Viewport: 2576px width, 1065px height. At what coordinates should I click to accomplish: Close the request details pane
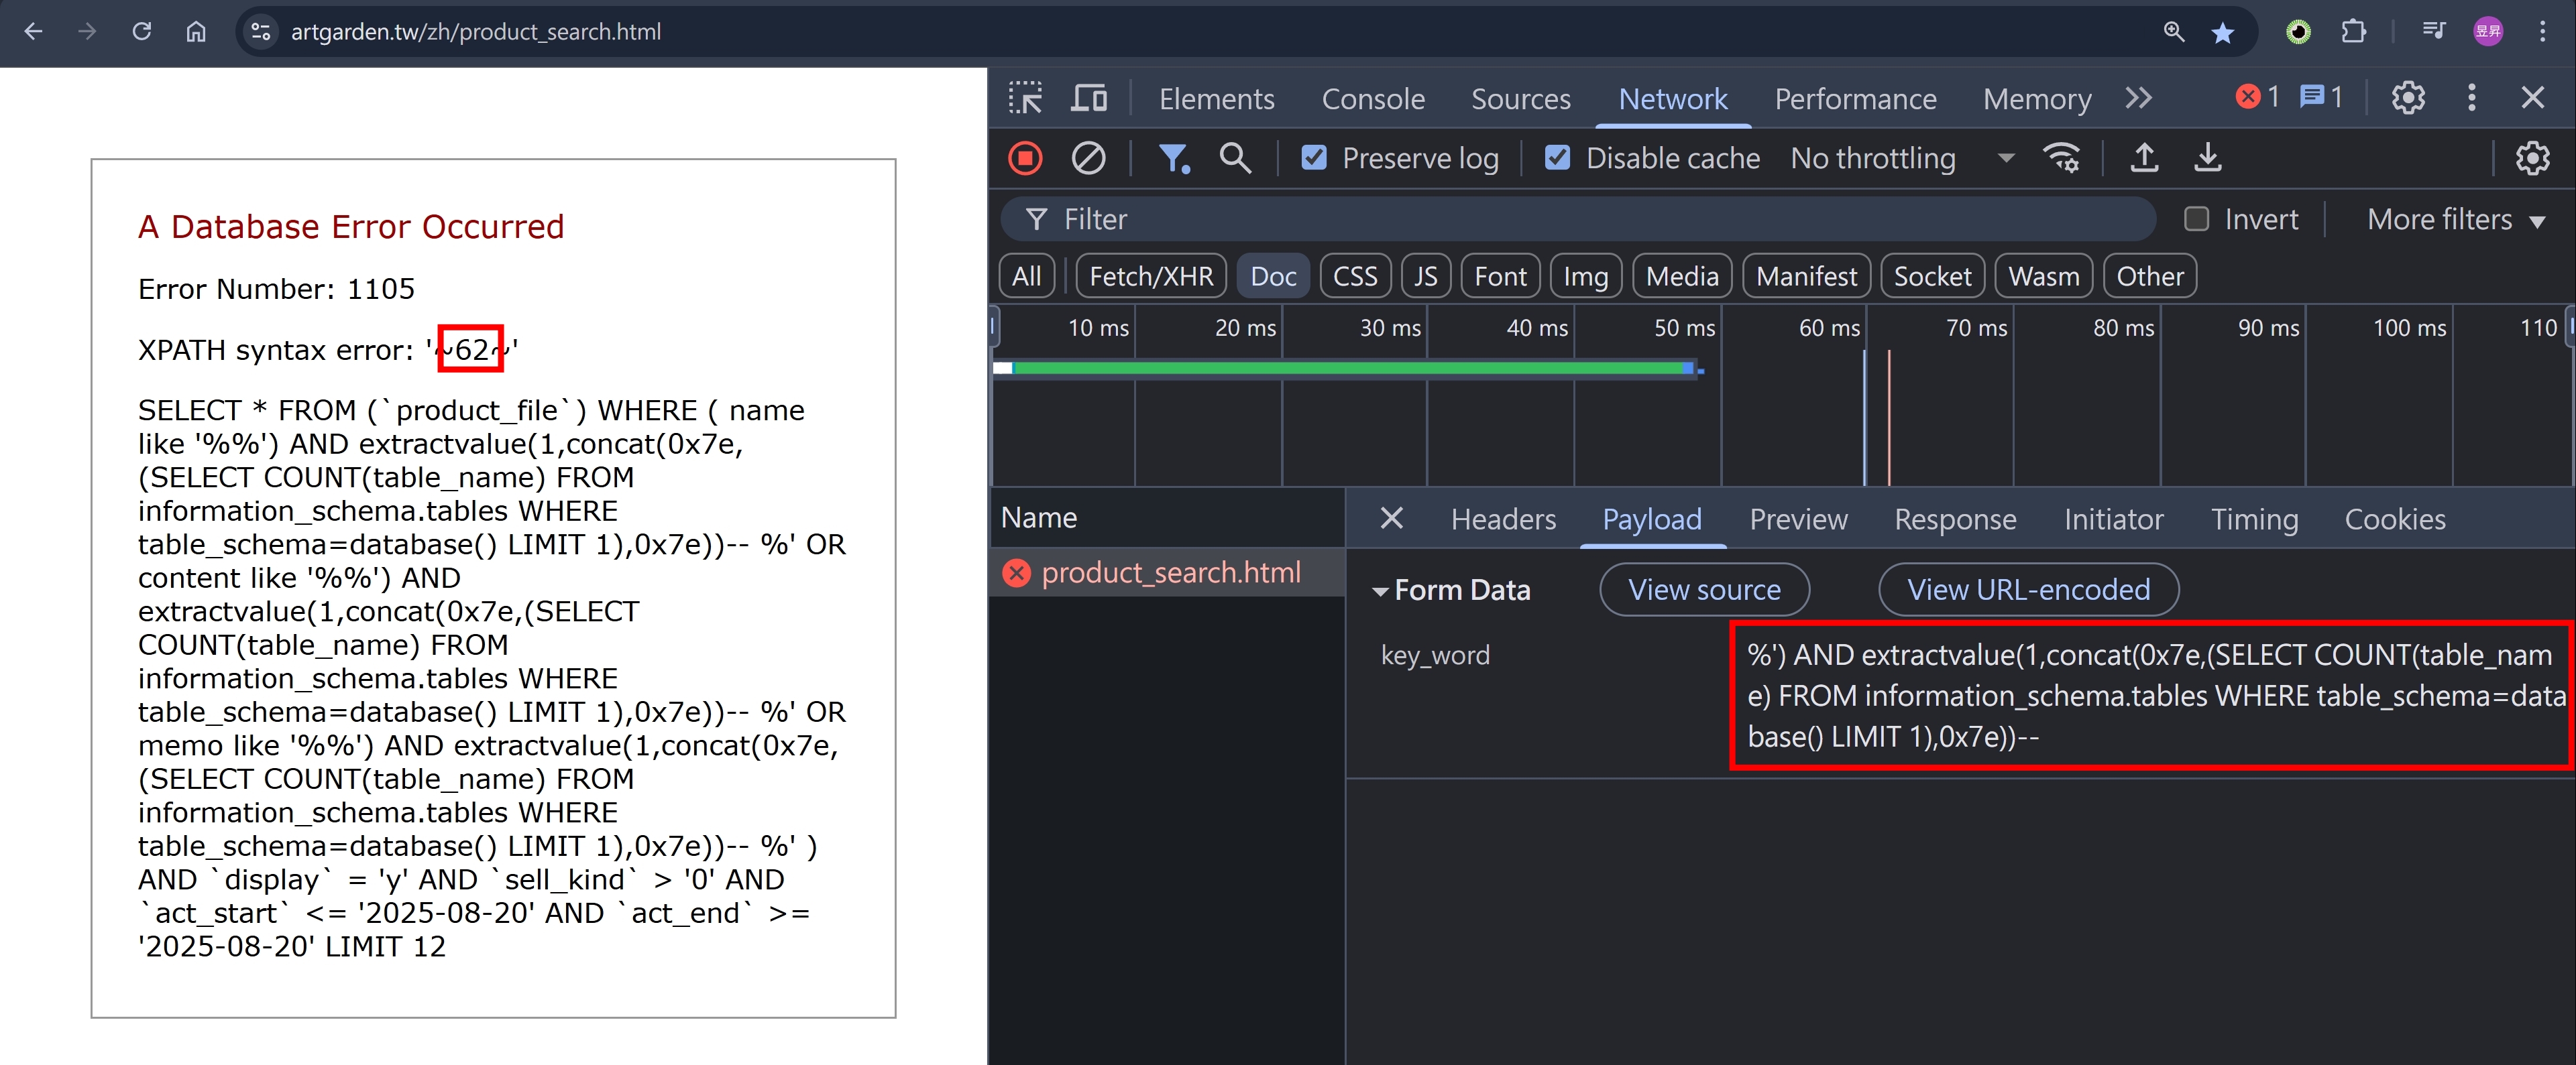coord(1391,517)
